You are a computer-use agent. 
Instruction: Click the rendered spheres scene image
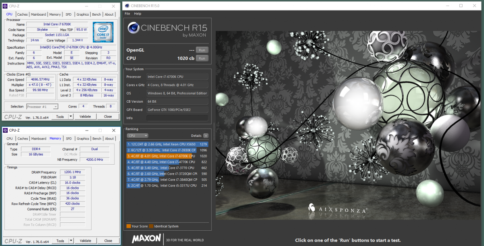(347, 125)
